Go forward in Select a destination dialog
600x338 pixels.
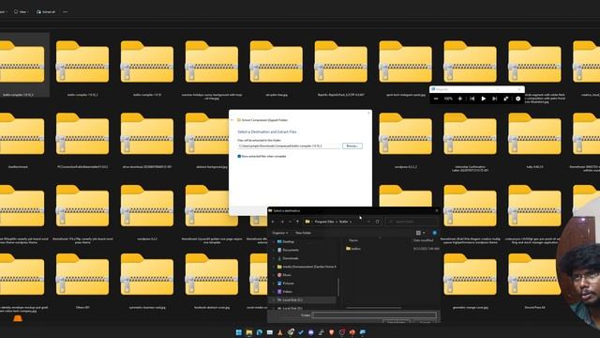tap(282, 222)
